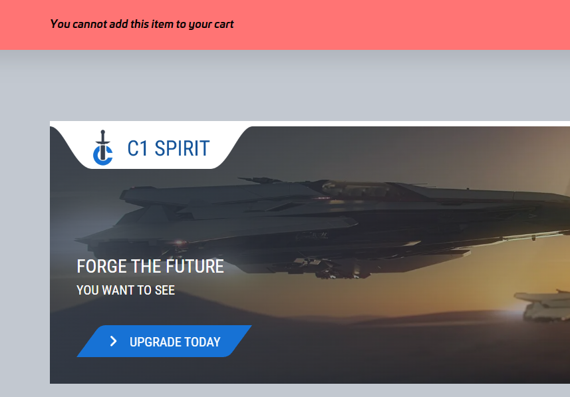The width and height of the screenshot is (570, 397).
Task: Click the FORGE THE FUTURE headline
Action: click(150, 266)
